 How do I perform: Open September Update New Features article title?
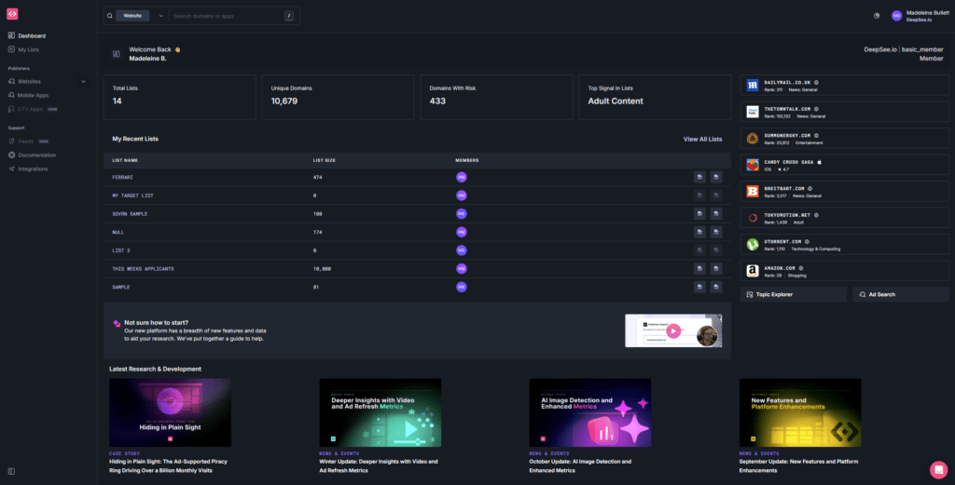click(x=798, y=466)
